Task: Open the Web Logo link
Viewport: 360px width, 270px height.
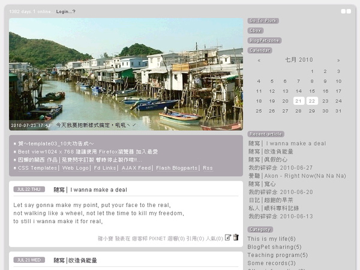Action: 76,168
